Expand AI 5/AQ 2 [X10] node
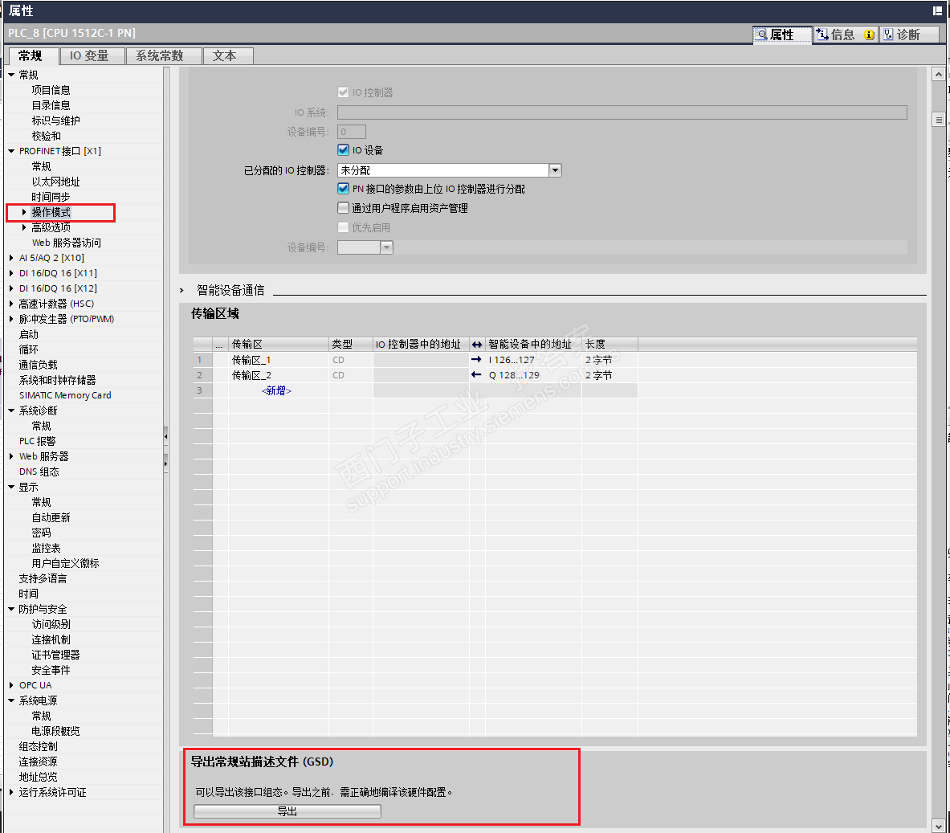 click(x=11, y=258)
